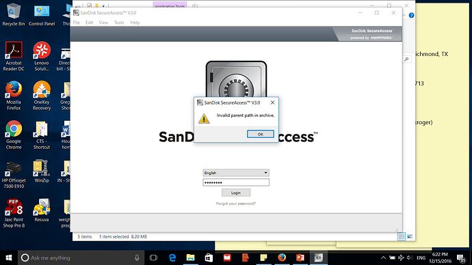Open the Help menu
The width and height of the screenshot is (472, 265).
(x=135, y=23)
